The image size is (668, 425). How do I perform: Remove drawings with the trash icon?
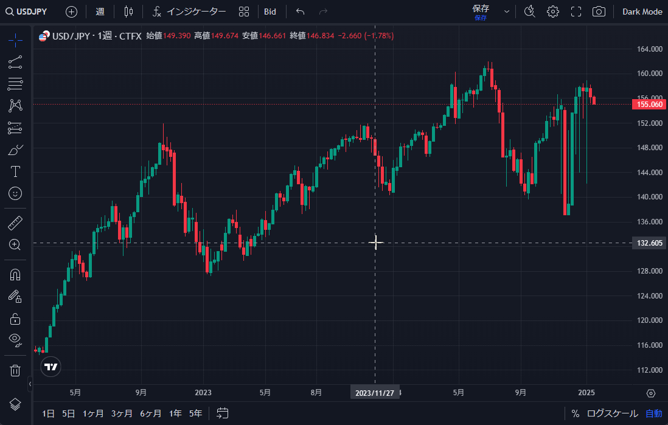(x=15, y=370)
